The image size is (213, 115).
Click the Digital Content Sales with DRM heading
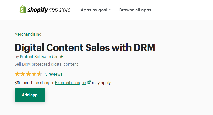(85, 48)
